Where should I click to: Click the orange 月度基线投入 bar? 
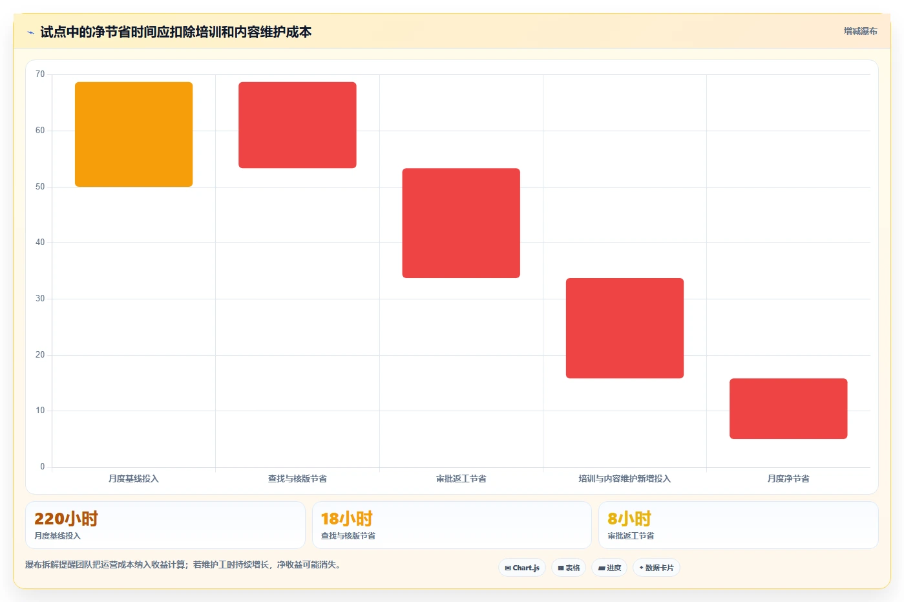click(134, 134)
